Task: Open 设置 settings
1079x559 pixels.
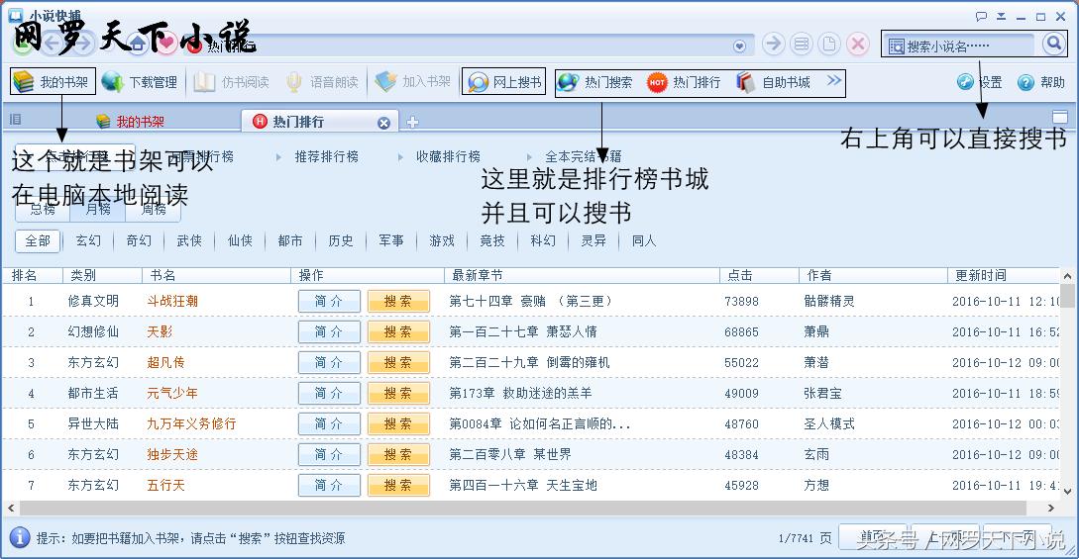Action: coord(980,82)
